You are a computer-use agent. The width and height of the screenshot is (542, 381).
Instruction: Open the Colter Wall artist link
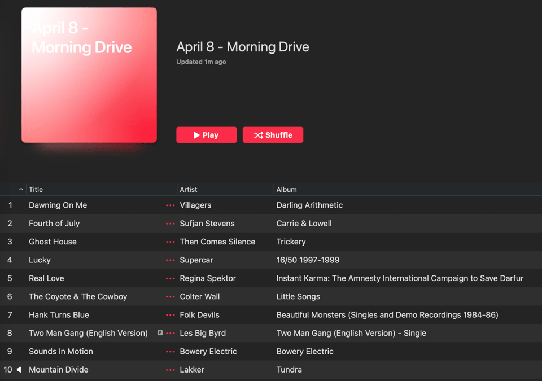[x=200, y=297]
